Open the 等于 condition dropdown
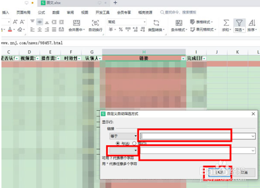Image resolution: width=260 pixels, height=188 pixels. pyautogui.click(x=124, y=136)
